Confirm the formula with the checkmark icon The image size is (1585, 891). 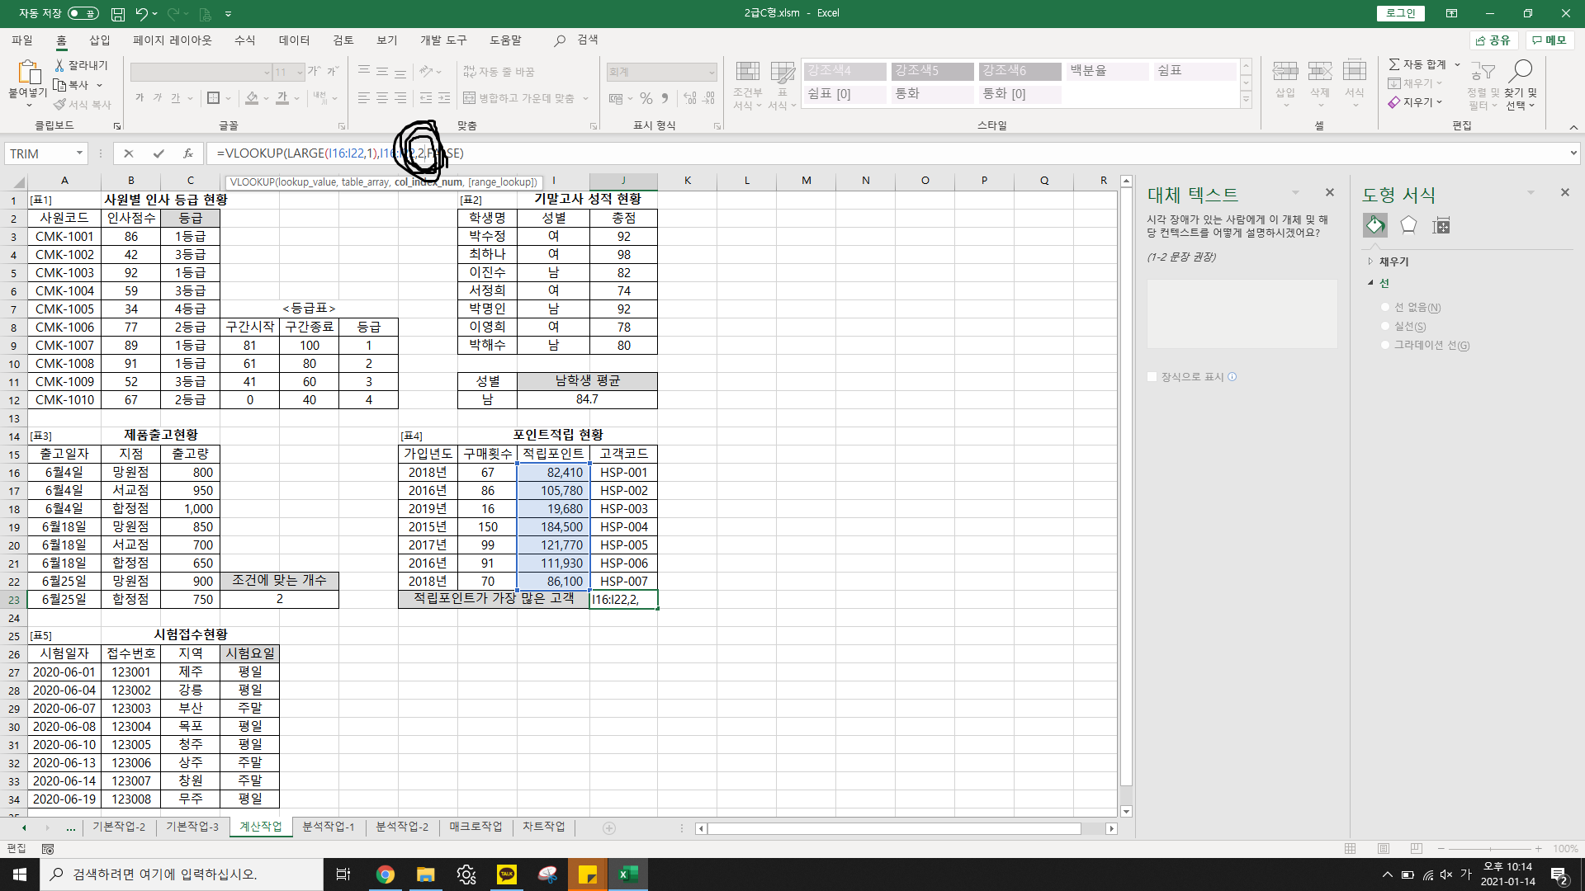158,153
